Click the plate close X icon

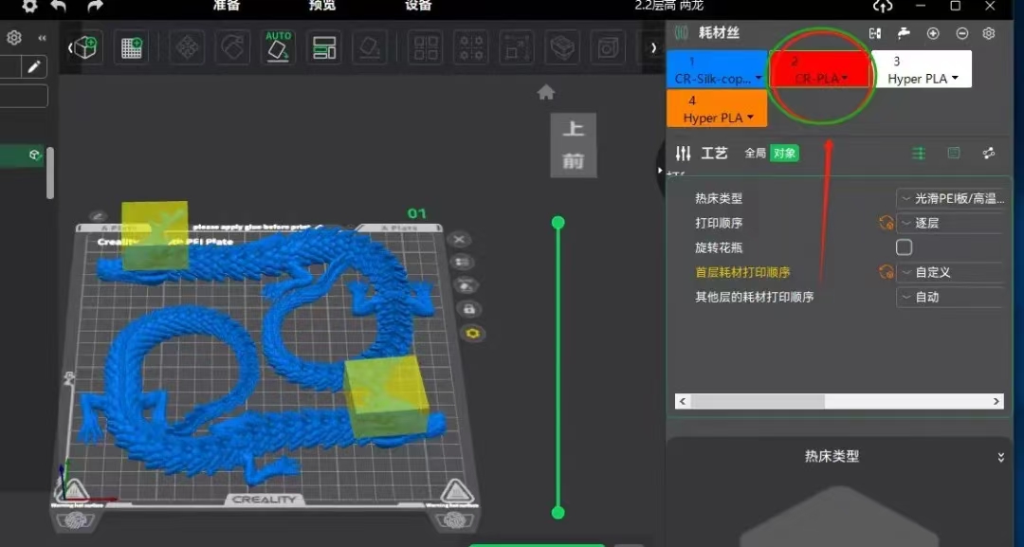tap(460, 240)
